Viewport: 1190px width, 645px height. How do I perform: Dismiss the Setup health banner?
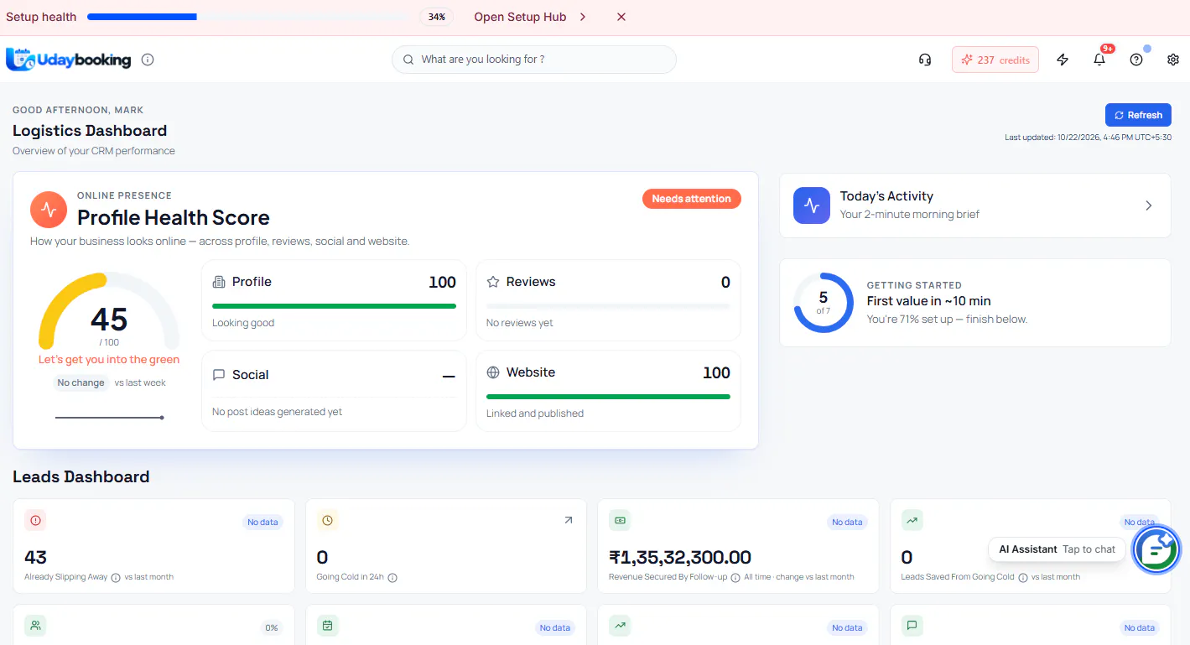[x=621, y=17]
